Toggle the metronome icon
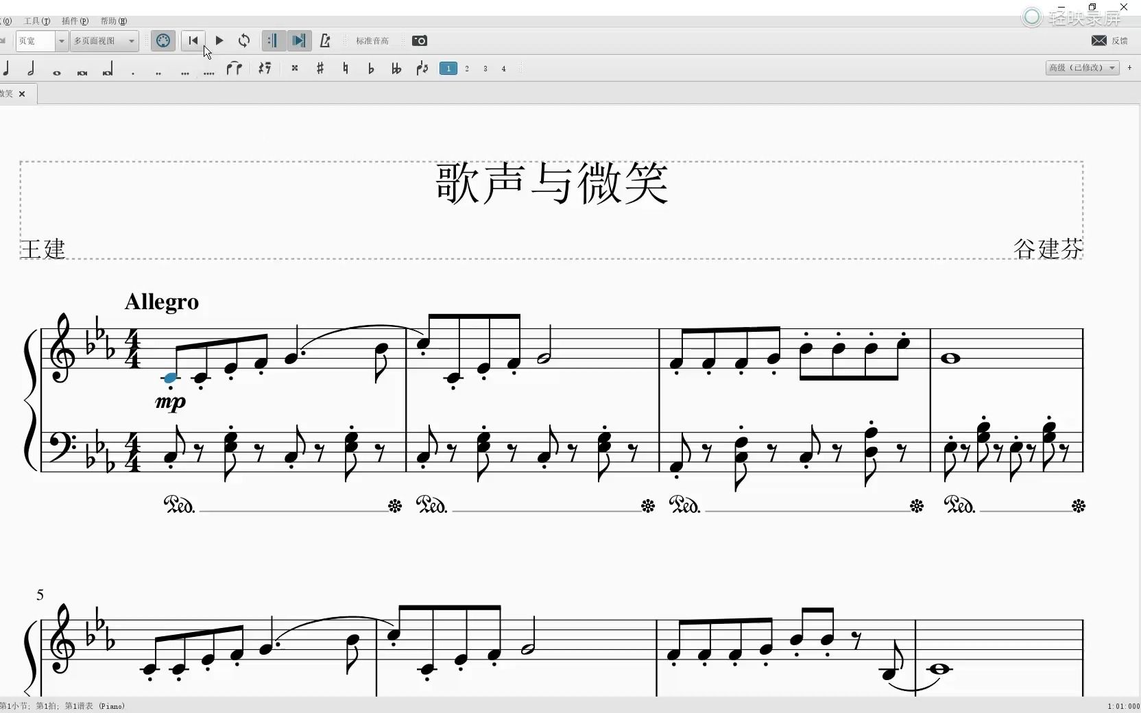The height and width of the screenshot is (713, 1141). (325, 40)
